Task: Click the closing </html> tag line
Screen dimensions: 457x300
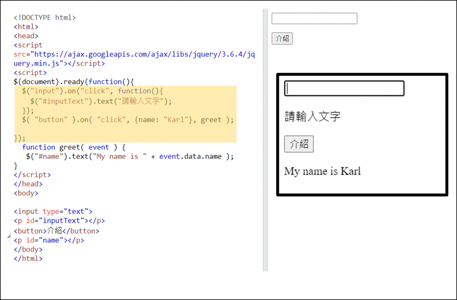Action: tap(28, 258)
